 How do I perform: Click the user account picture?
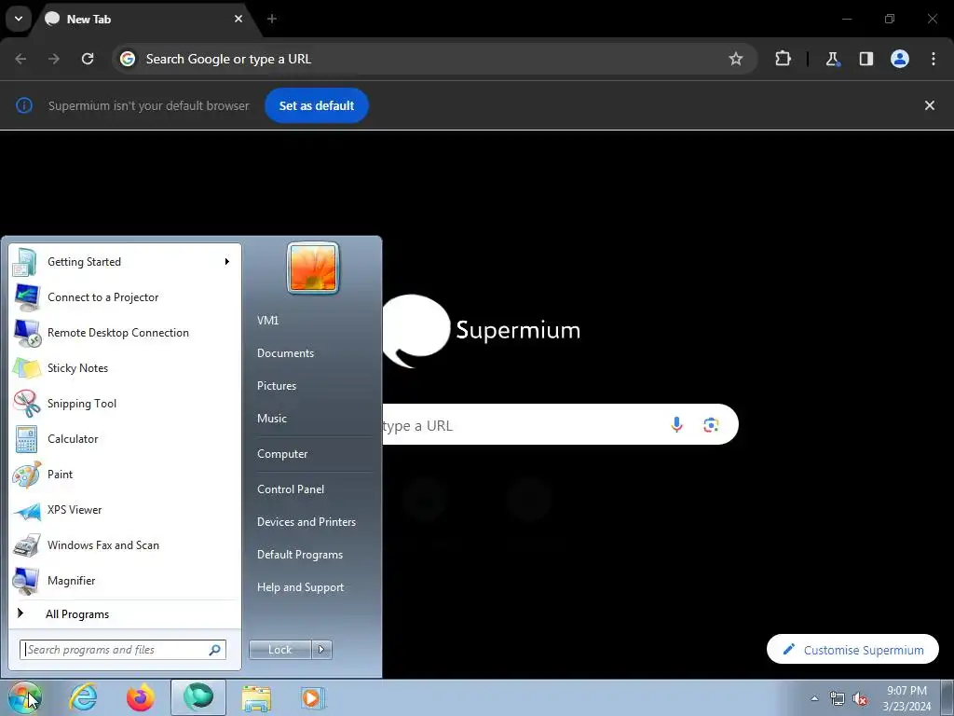click(313, 268)
